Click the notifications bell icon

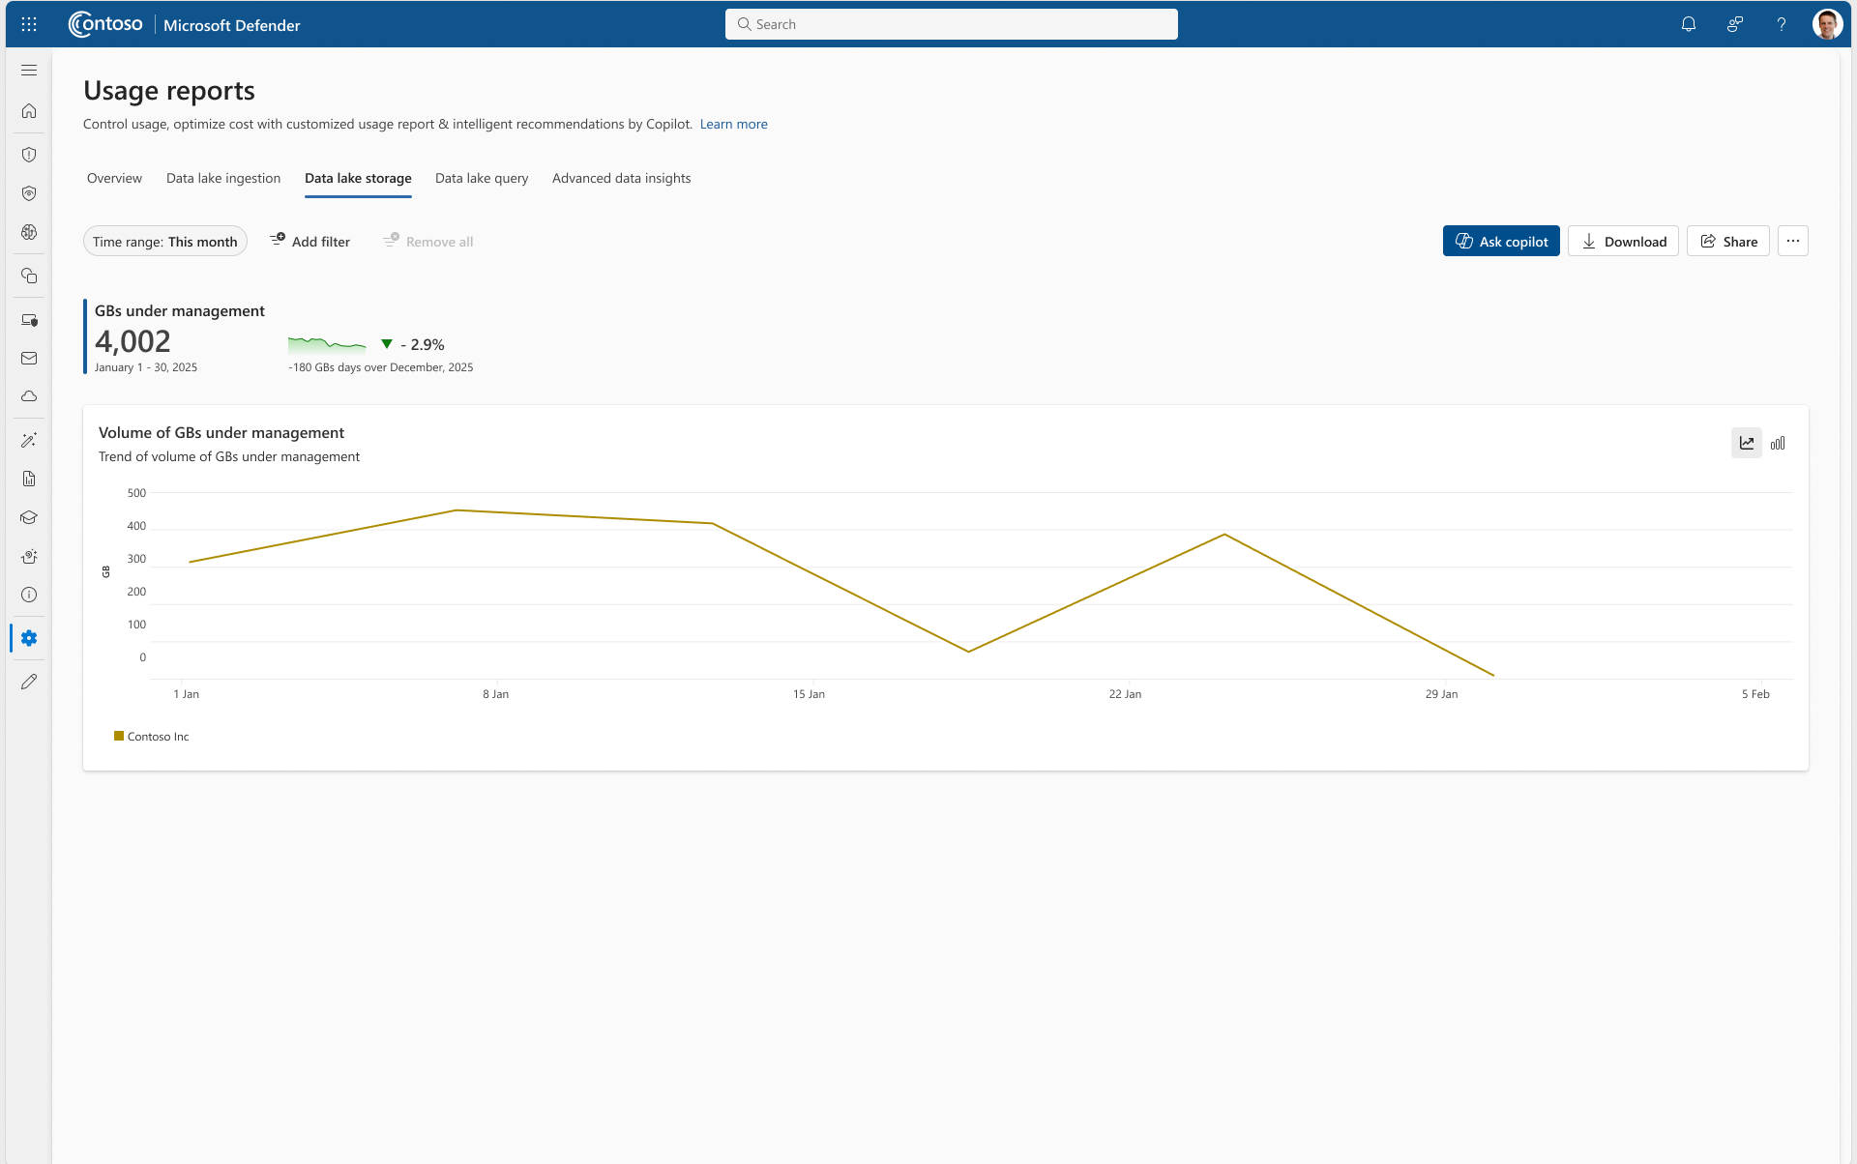(x=1689, y=24)
